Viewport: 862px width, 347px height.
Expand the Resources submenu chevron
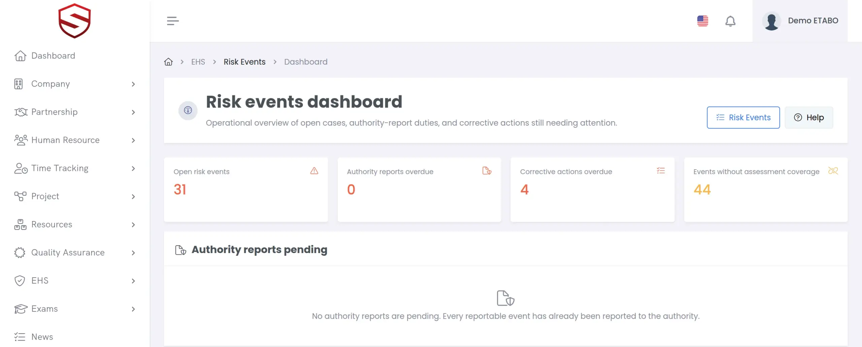pos(133,225)
